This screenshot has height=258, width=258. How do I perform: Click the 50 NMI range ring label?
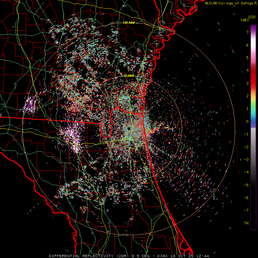coord(129,76)
